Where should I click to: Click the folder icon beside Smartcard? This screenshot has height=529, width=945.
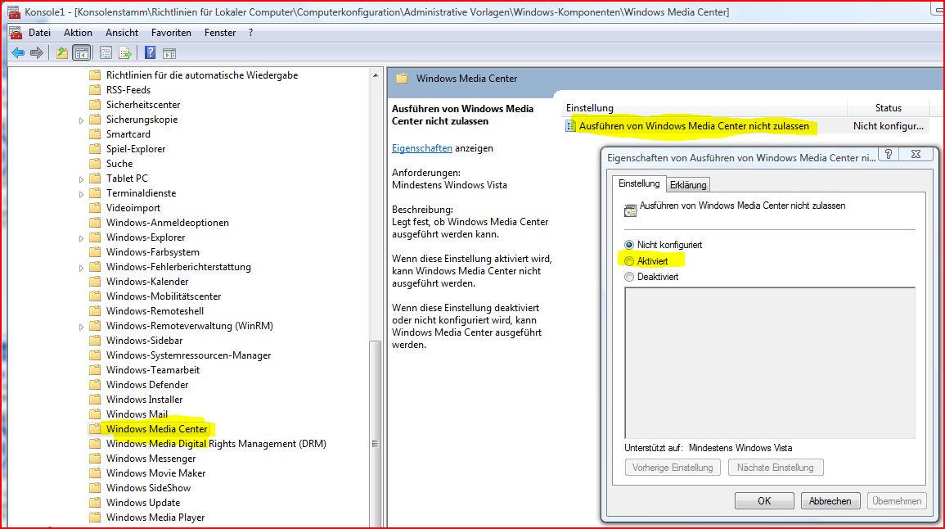click(95, 134)
